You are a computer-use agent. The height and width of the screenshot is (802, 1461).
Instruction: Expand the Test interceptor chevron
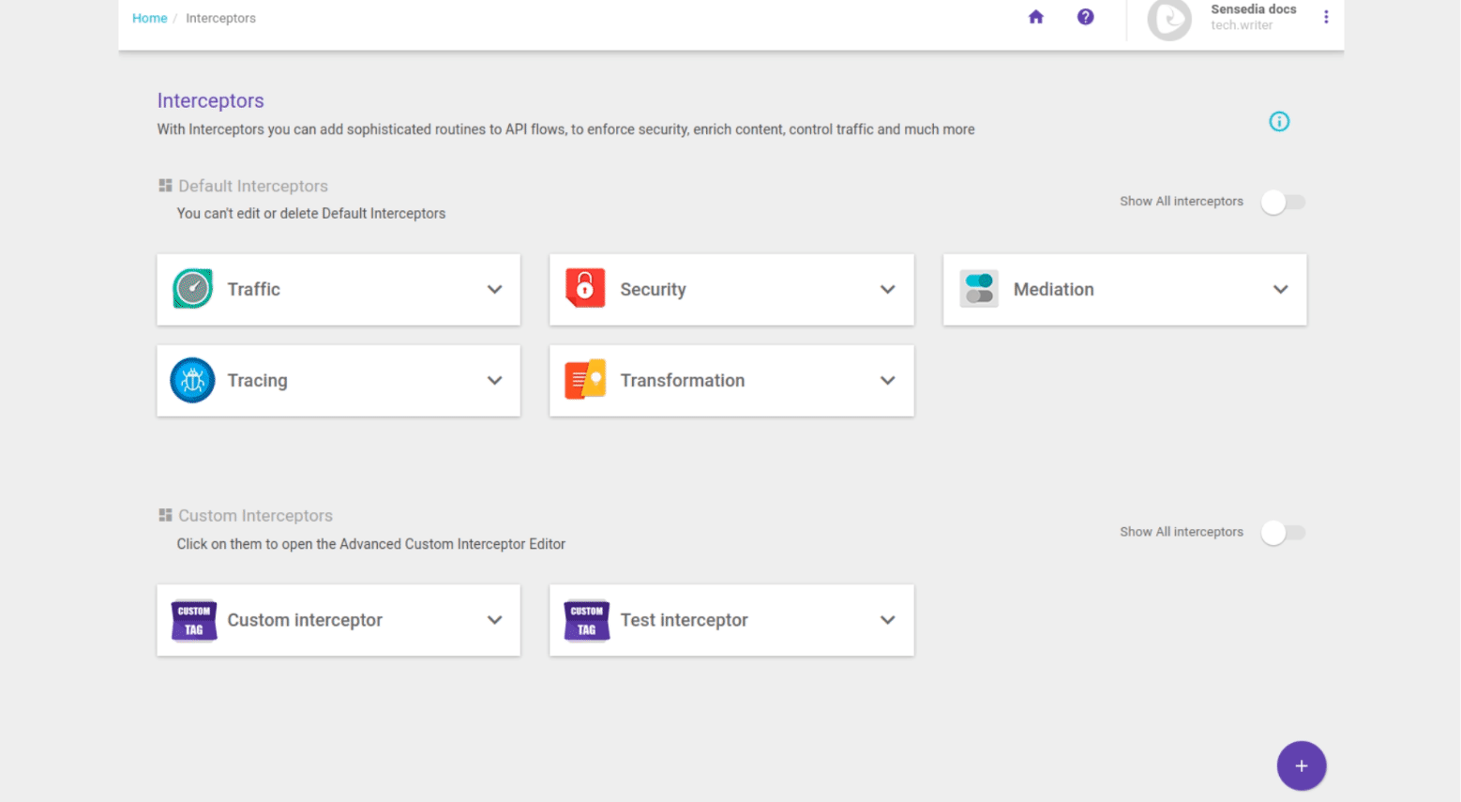click(x=887, y=620)
